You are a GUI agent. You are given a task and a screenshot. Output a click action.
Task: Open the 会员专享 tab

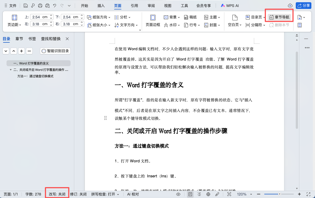coord(203,6)
